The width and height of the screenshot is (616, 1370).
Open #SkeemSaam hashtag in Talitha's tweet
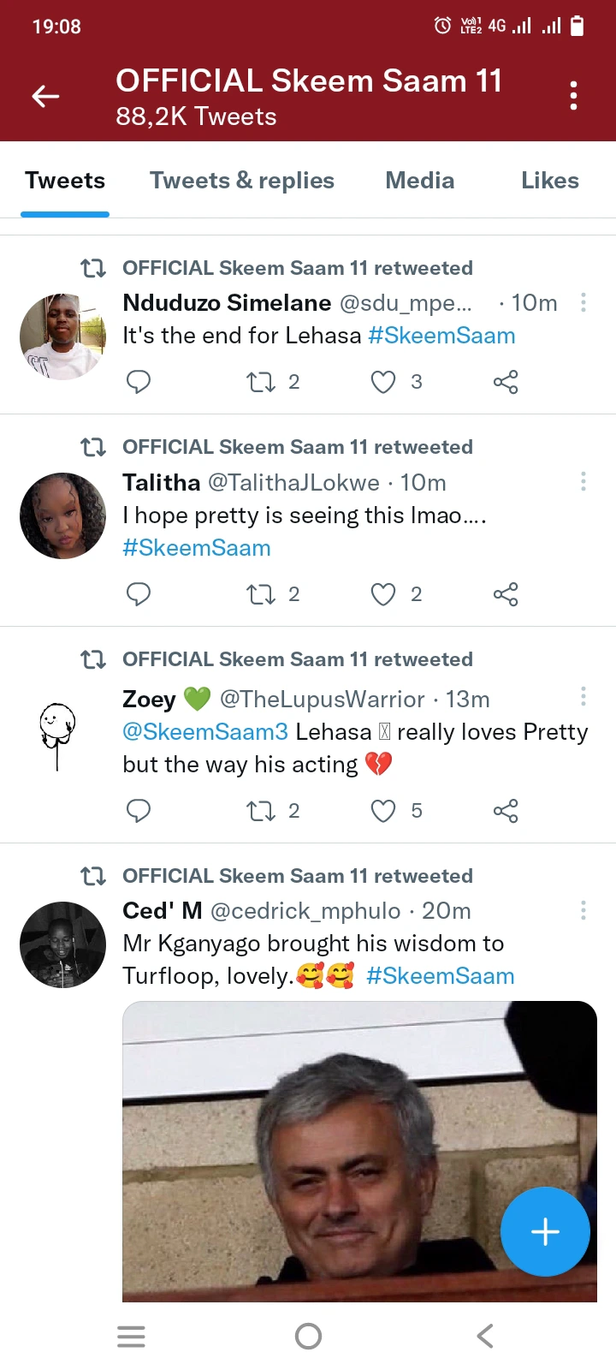coord(197,548)
